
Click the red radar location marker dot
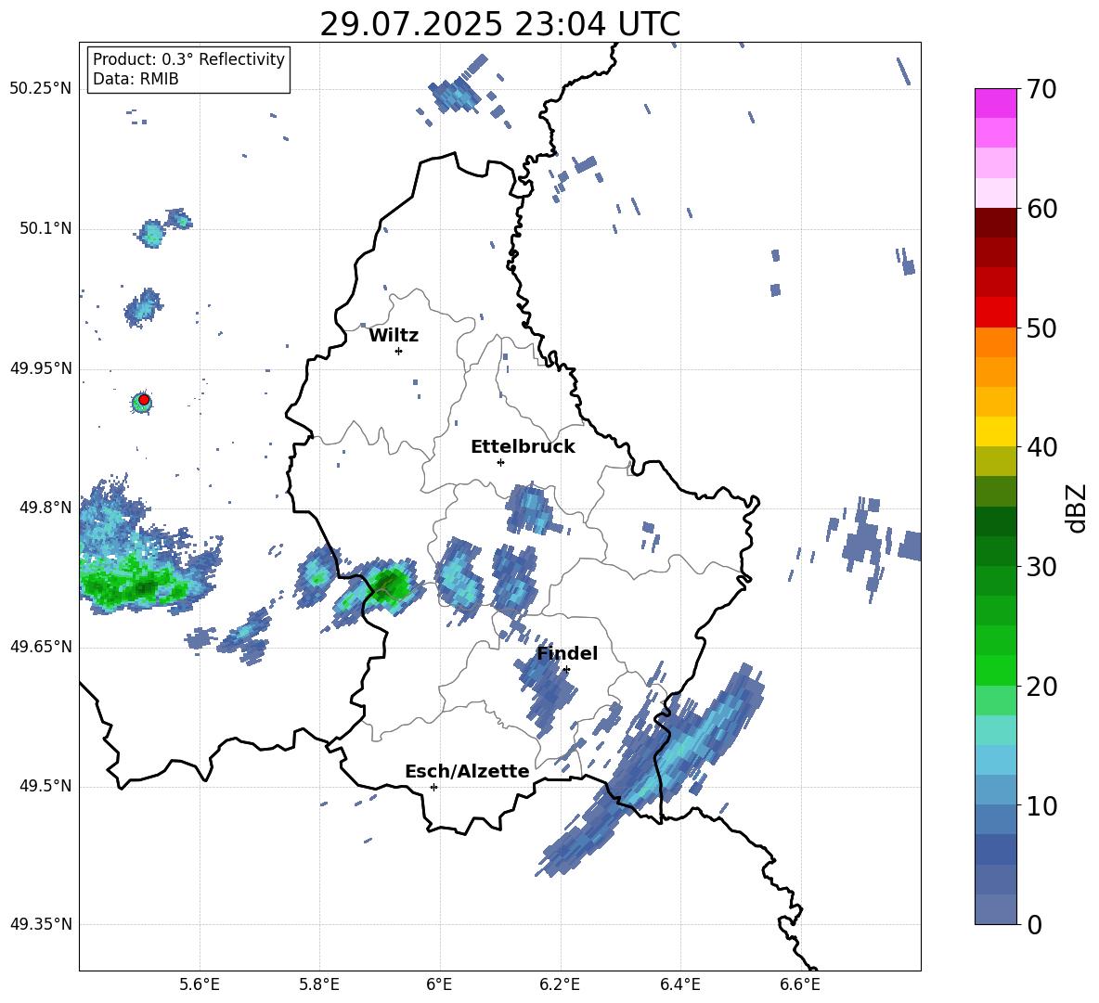(144, 400)
